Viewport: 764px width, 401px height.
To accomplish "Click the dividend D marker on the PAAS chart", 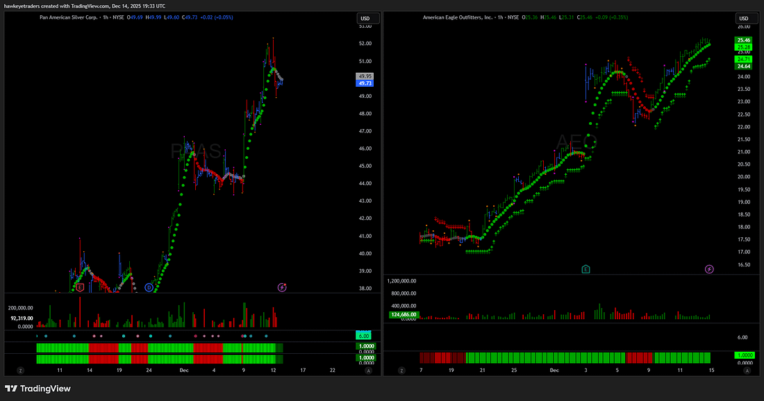I will point(149,288).
